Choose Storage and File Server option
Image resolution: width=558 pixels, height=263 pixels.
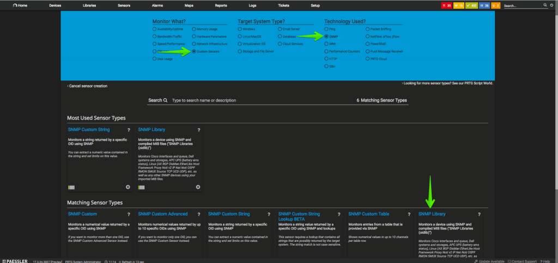click(x=240, y=52)
